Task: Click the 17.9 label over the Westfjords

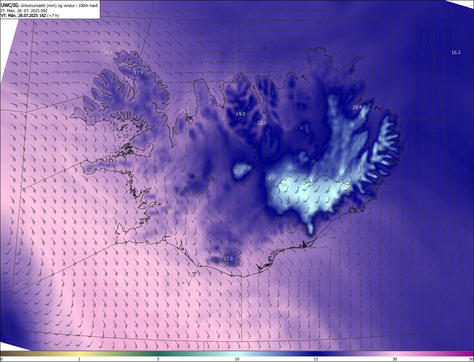Action: pyautogui.click(x=138, y=72)
